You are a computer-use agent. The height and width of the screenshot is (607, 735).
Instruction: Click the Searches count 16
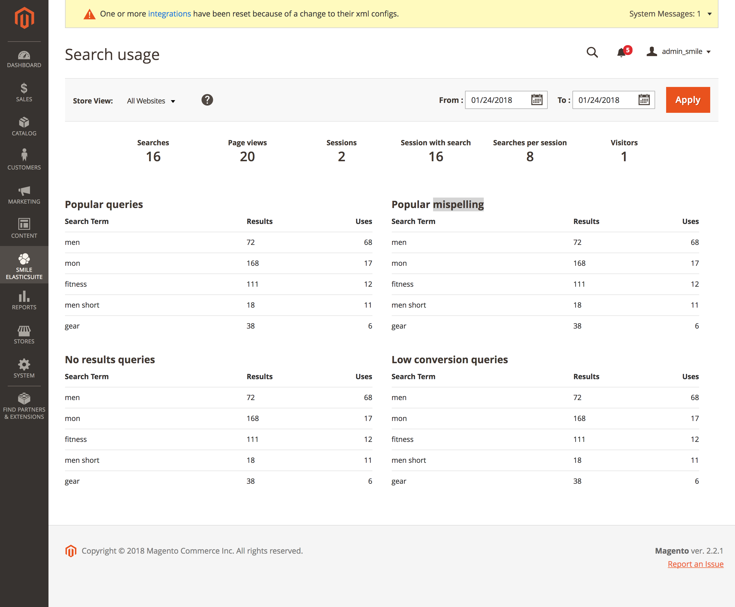pos(153,157)
